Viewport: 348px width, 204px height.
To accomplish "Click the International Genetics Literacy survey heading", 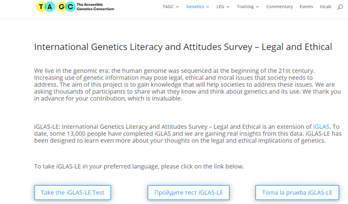I will pos(183,47).
